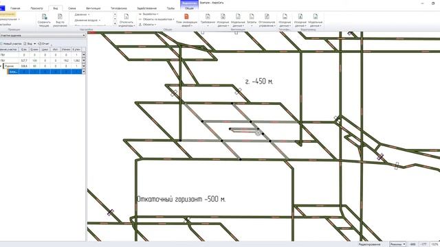This screenshot has height=247, width=440.
Task: Click the Требования document icon
Action: 208,16
